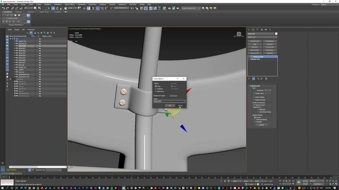Open the Create command panel tab

249,30
